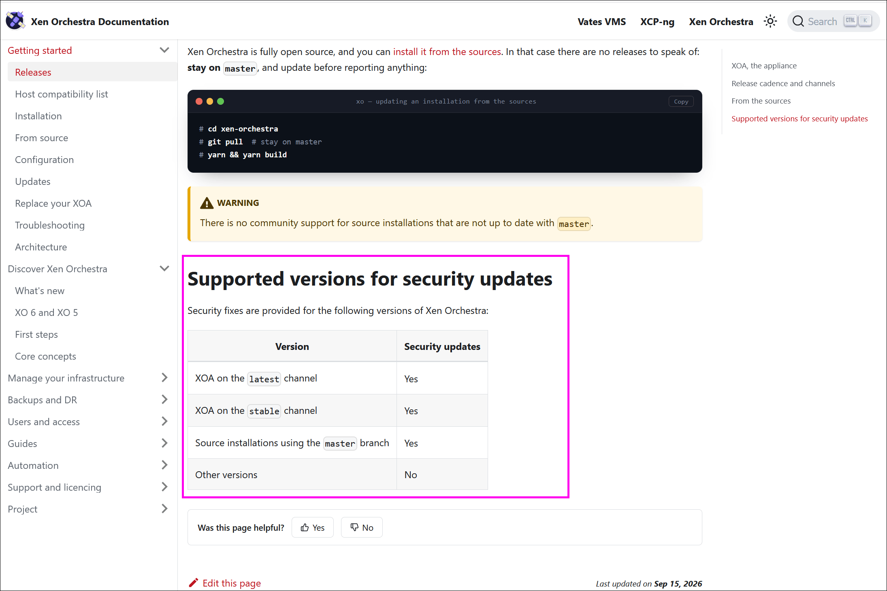Click the green dot in the terminal header
Image resolution: width=887 pixels, height=591 pixels.
click(220, 102)
